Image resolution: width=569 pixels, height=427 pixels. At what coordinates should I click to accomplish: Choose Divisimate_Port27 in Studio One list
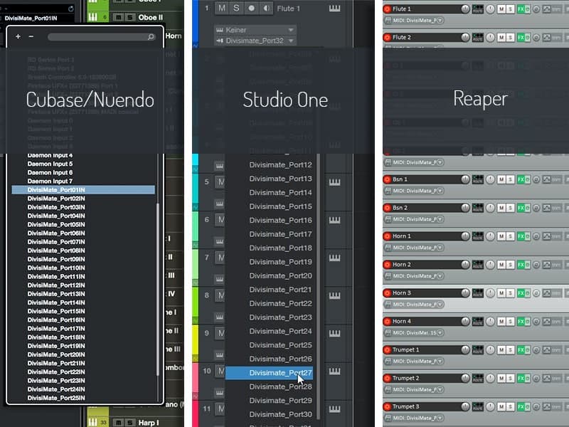click(270, 373)
